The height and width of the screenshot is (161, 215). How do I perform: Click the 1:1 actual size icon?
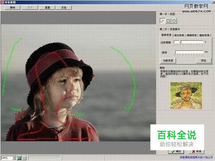(x=24, y=158)
